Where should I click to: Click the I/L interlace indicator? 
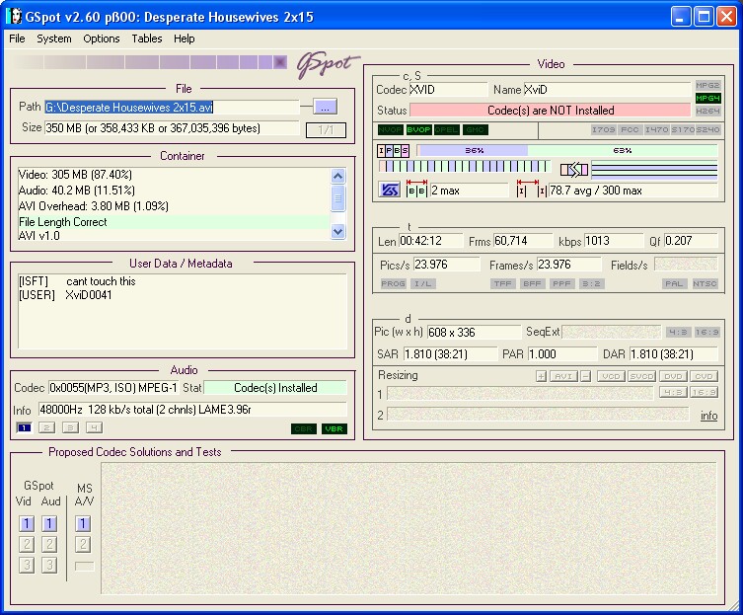pos(422,283)
